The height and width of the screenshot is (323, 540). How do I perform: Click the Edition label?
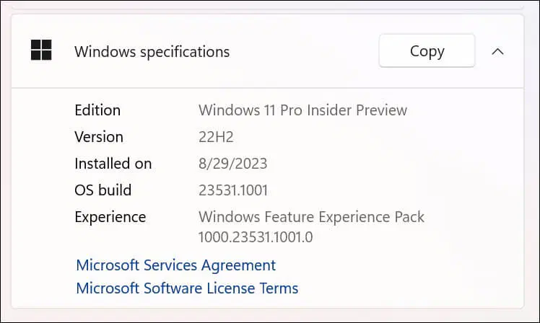97,110
